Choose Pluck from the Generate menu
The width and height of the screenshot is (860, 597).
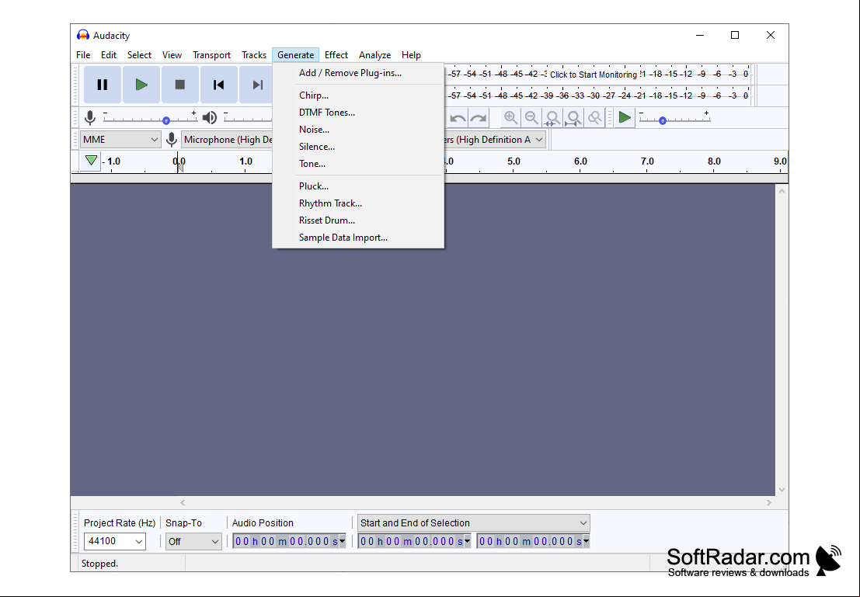pos(358,186)
